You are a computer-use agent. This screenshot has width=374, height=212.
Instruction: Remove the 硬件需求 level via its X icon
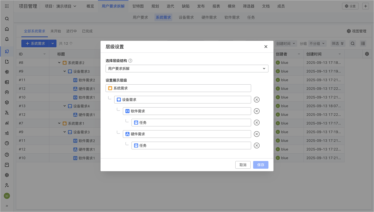(x=256, y=134)
